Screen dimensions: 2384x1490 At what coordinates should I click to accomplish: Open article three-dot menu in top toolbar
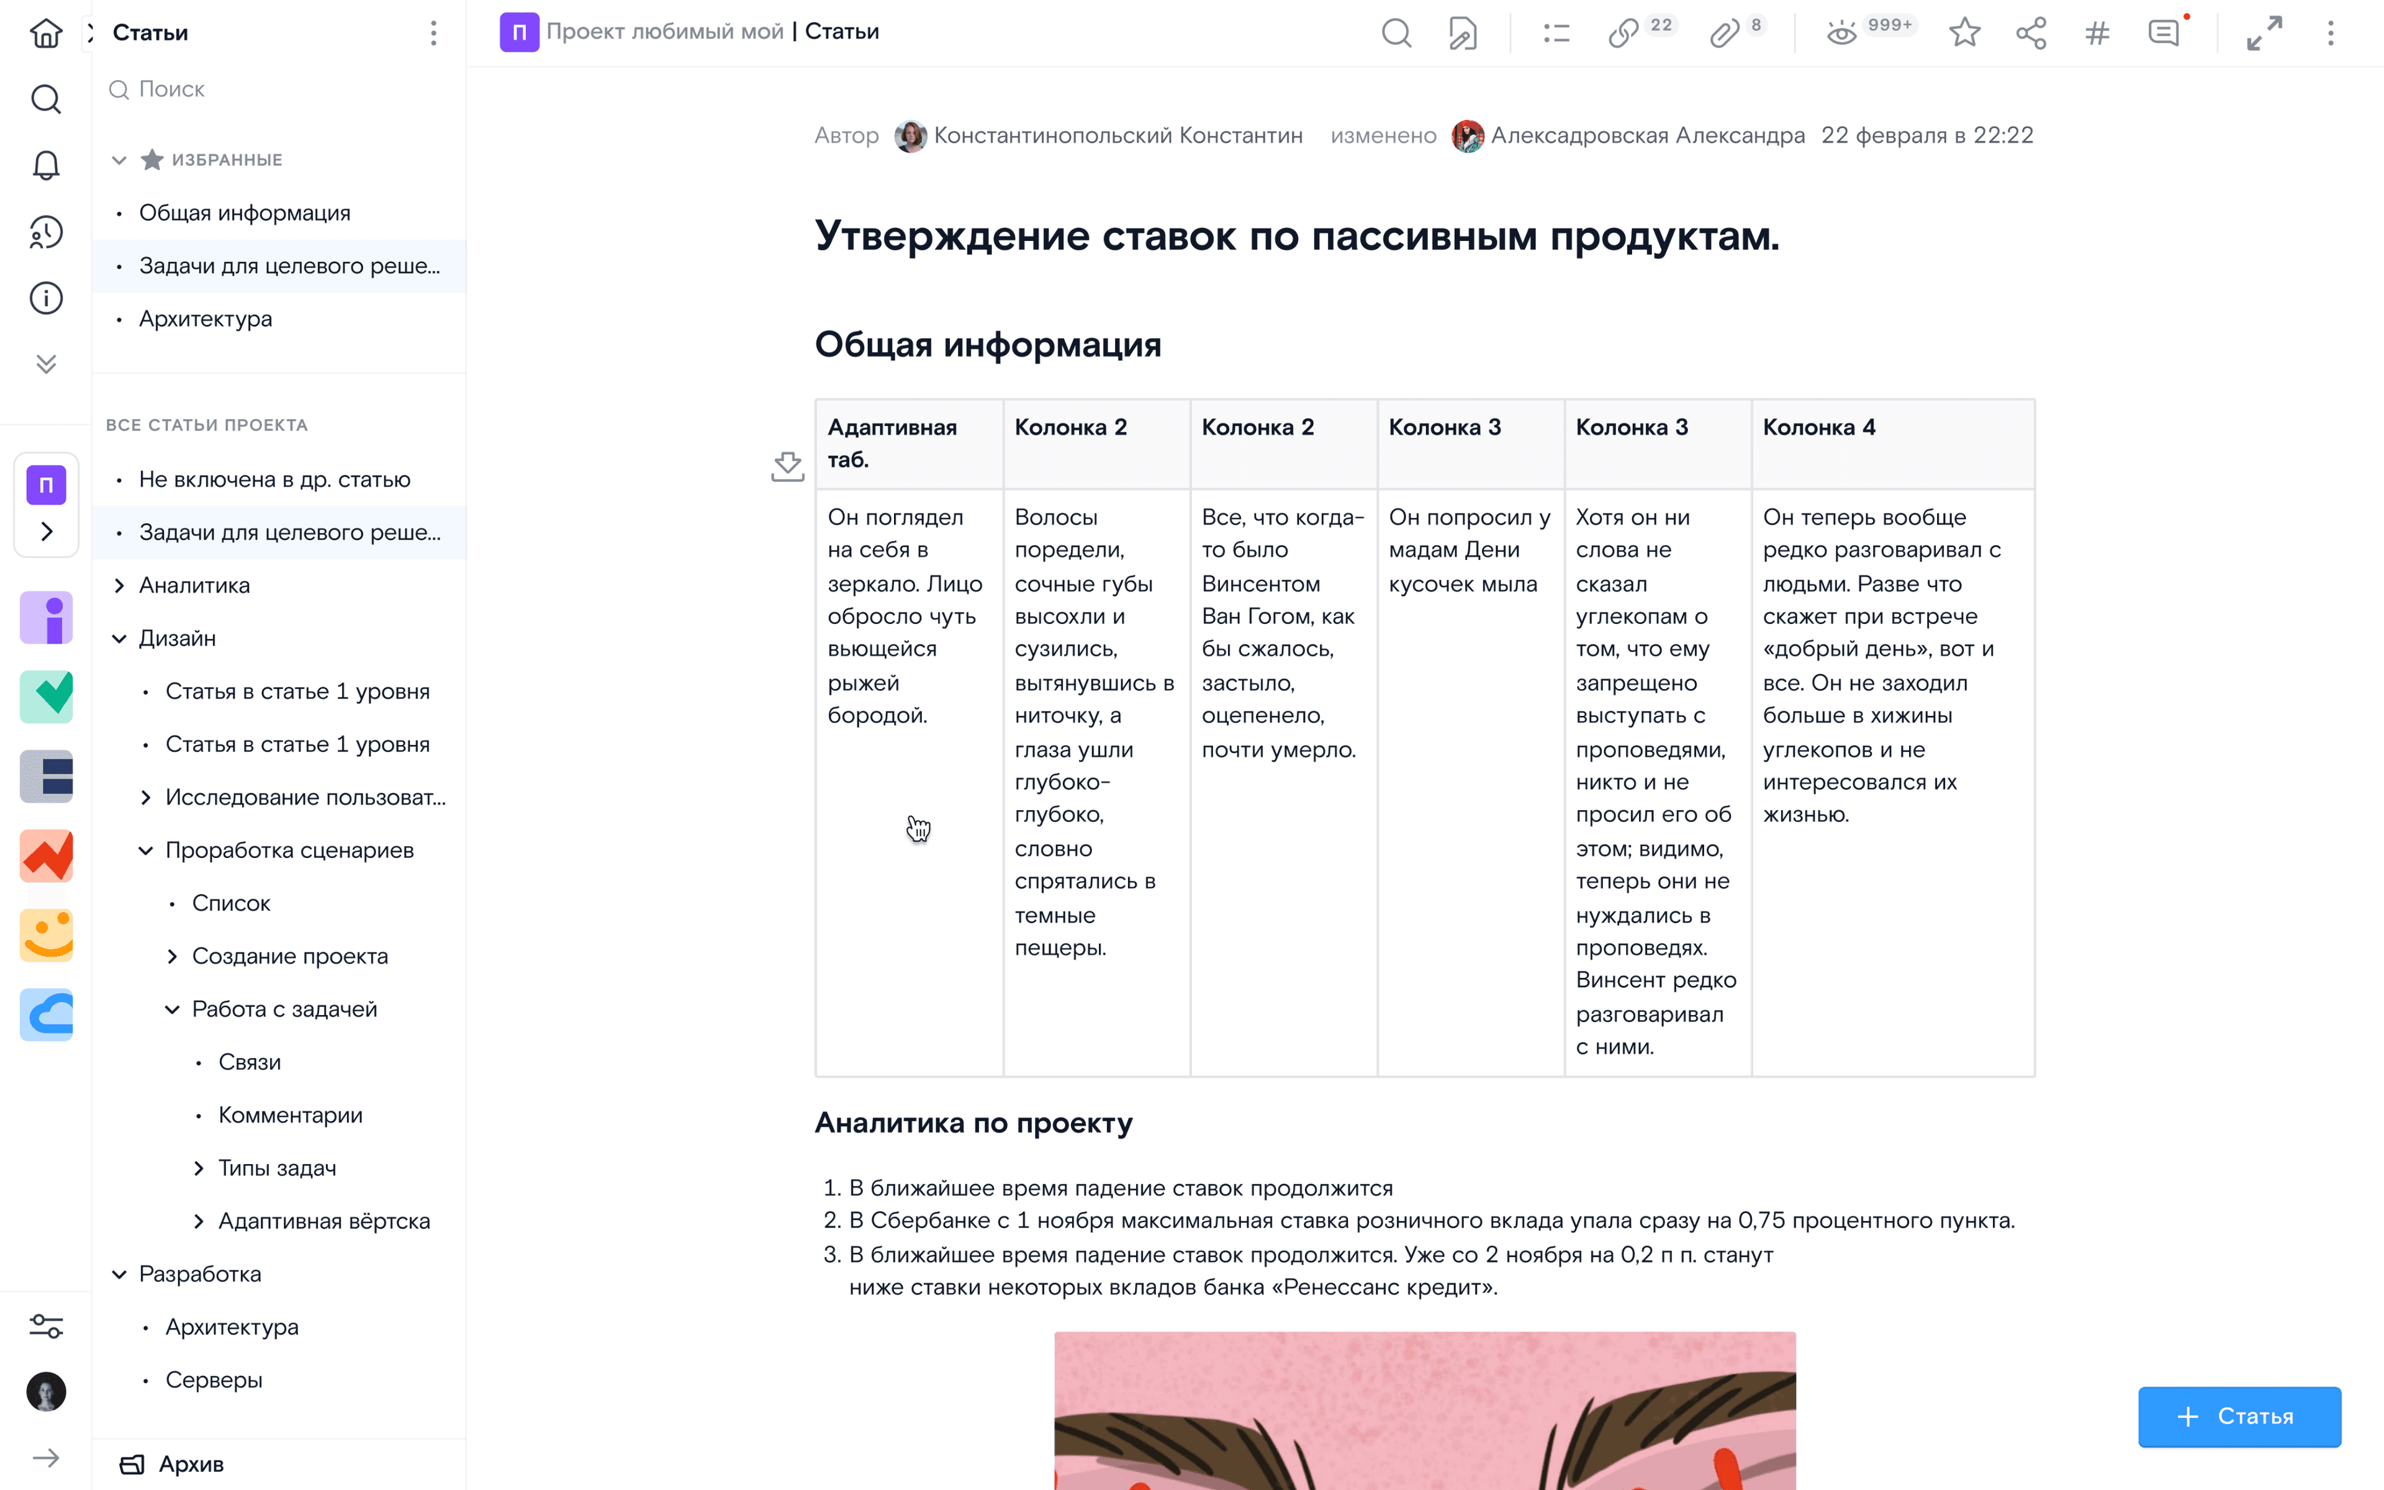(x=2331, y=32)
